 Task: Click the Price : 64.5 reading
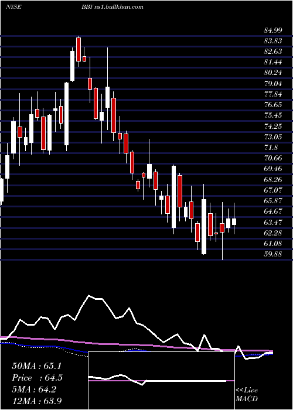(x=37, y=378)
